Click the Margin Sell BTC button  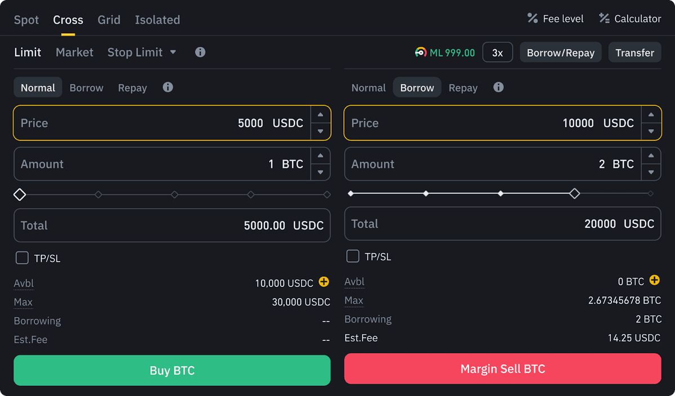(502, 368)
